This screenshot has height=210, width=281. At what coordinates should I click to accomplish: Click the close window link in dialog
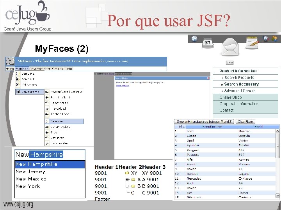pyautogui.click(x=123, y=86)
